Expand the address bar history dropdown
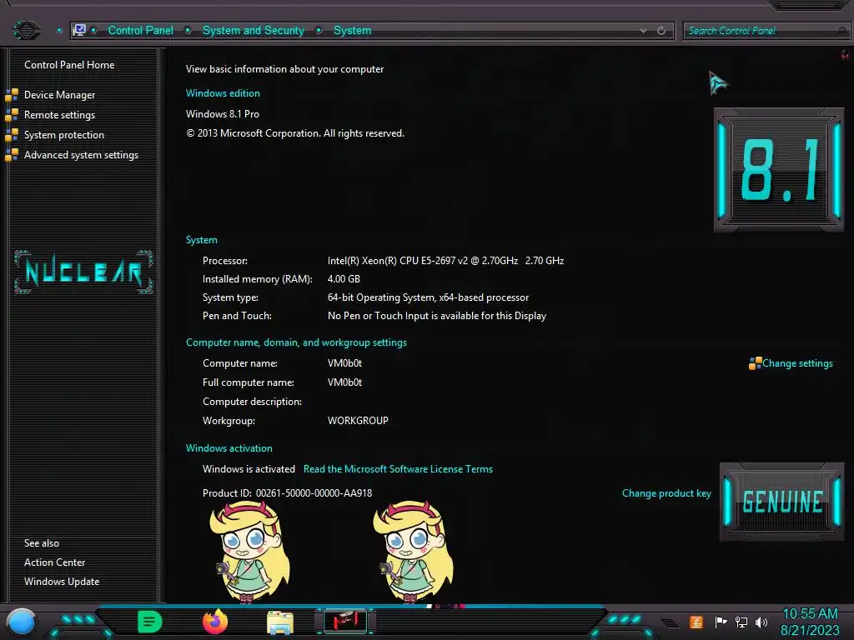Viewport: 854px width, 640px height. coord(643,31)
